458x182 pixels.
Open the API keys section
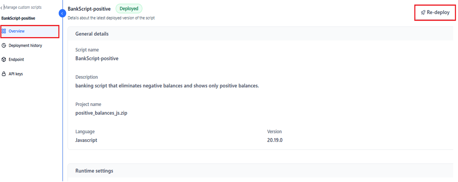[16, 74]
